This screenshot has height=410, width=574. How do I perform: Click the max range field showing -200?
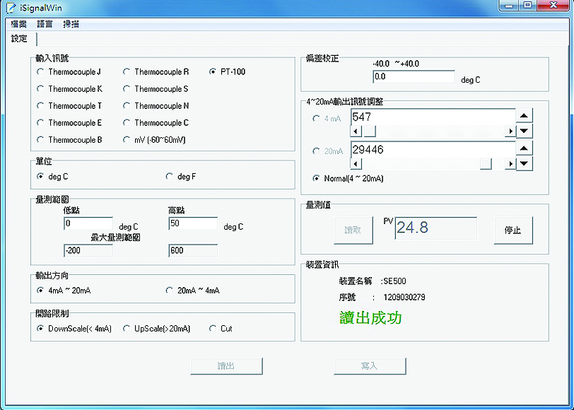tap(88, 251)
